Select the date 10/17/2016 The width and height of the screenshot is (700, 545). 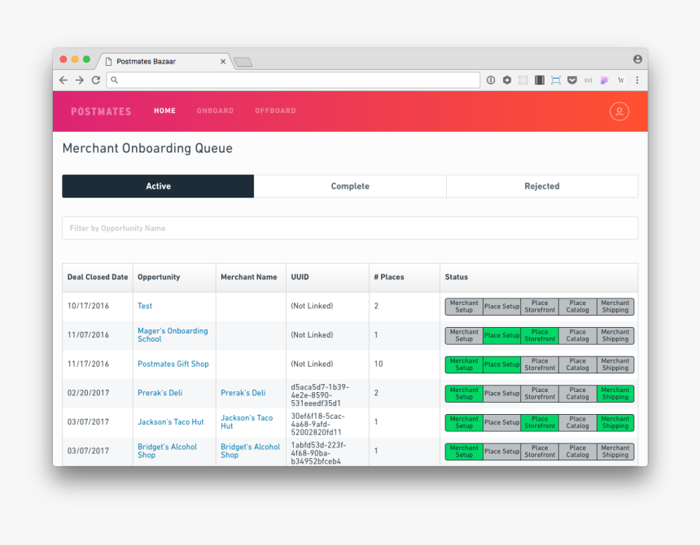(x=88, y=306)
